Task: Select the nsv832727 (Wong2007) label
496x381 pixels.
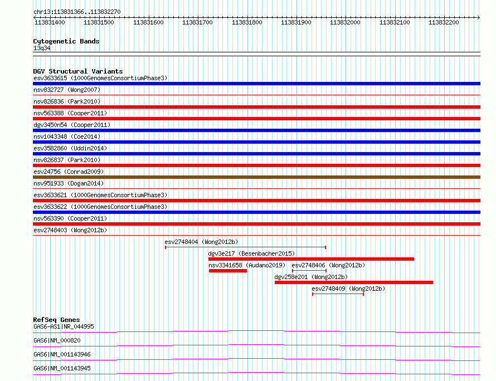Action: (67, 90)
